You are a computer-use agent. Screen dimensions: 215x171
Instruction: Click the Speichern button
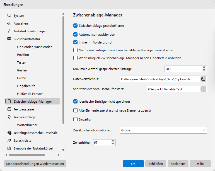tap(178, 163)
